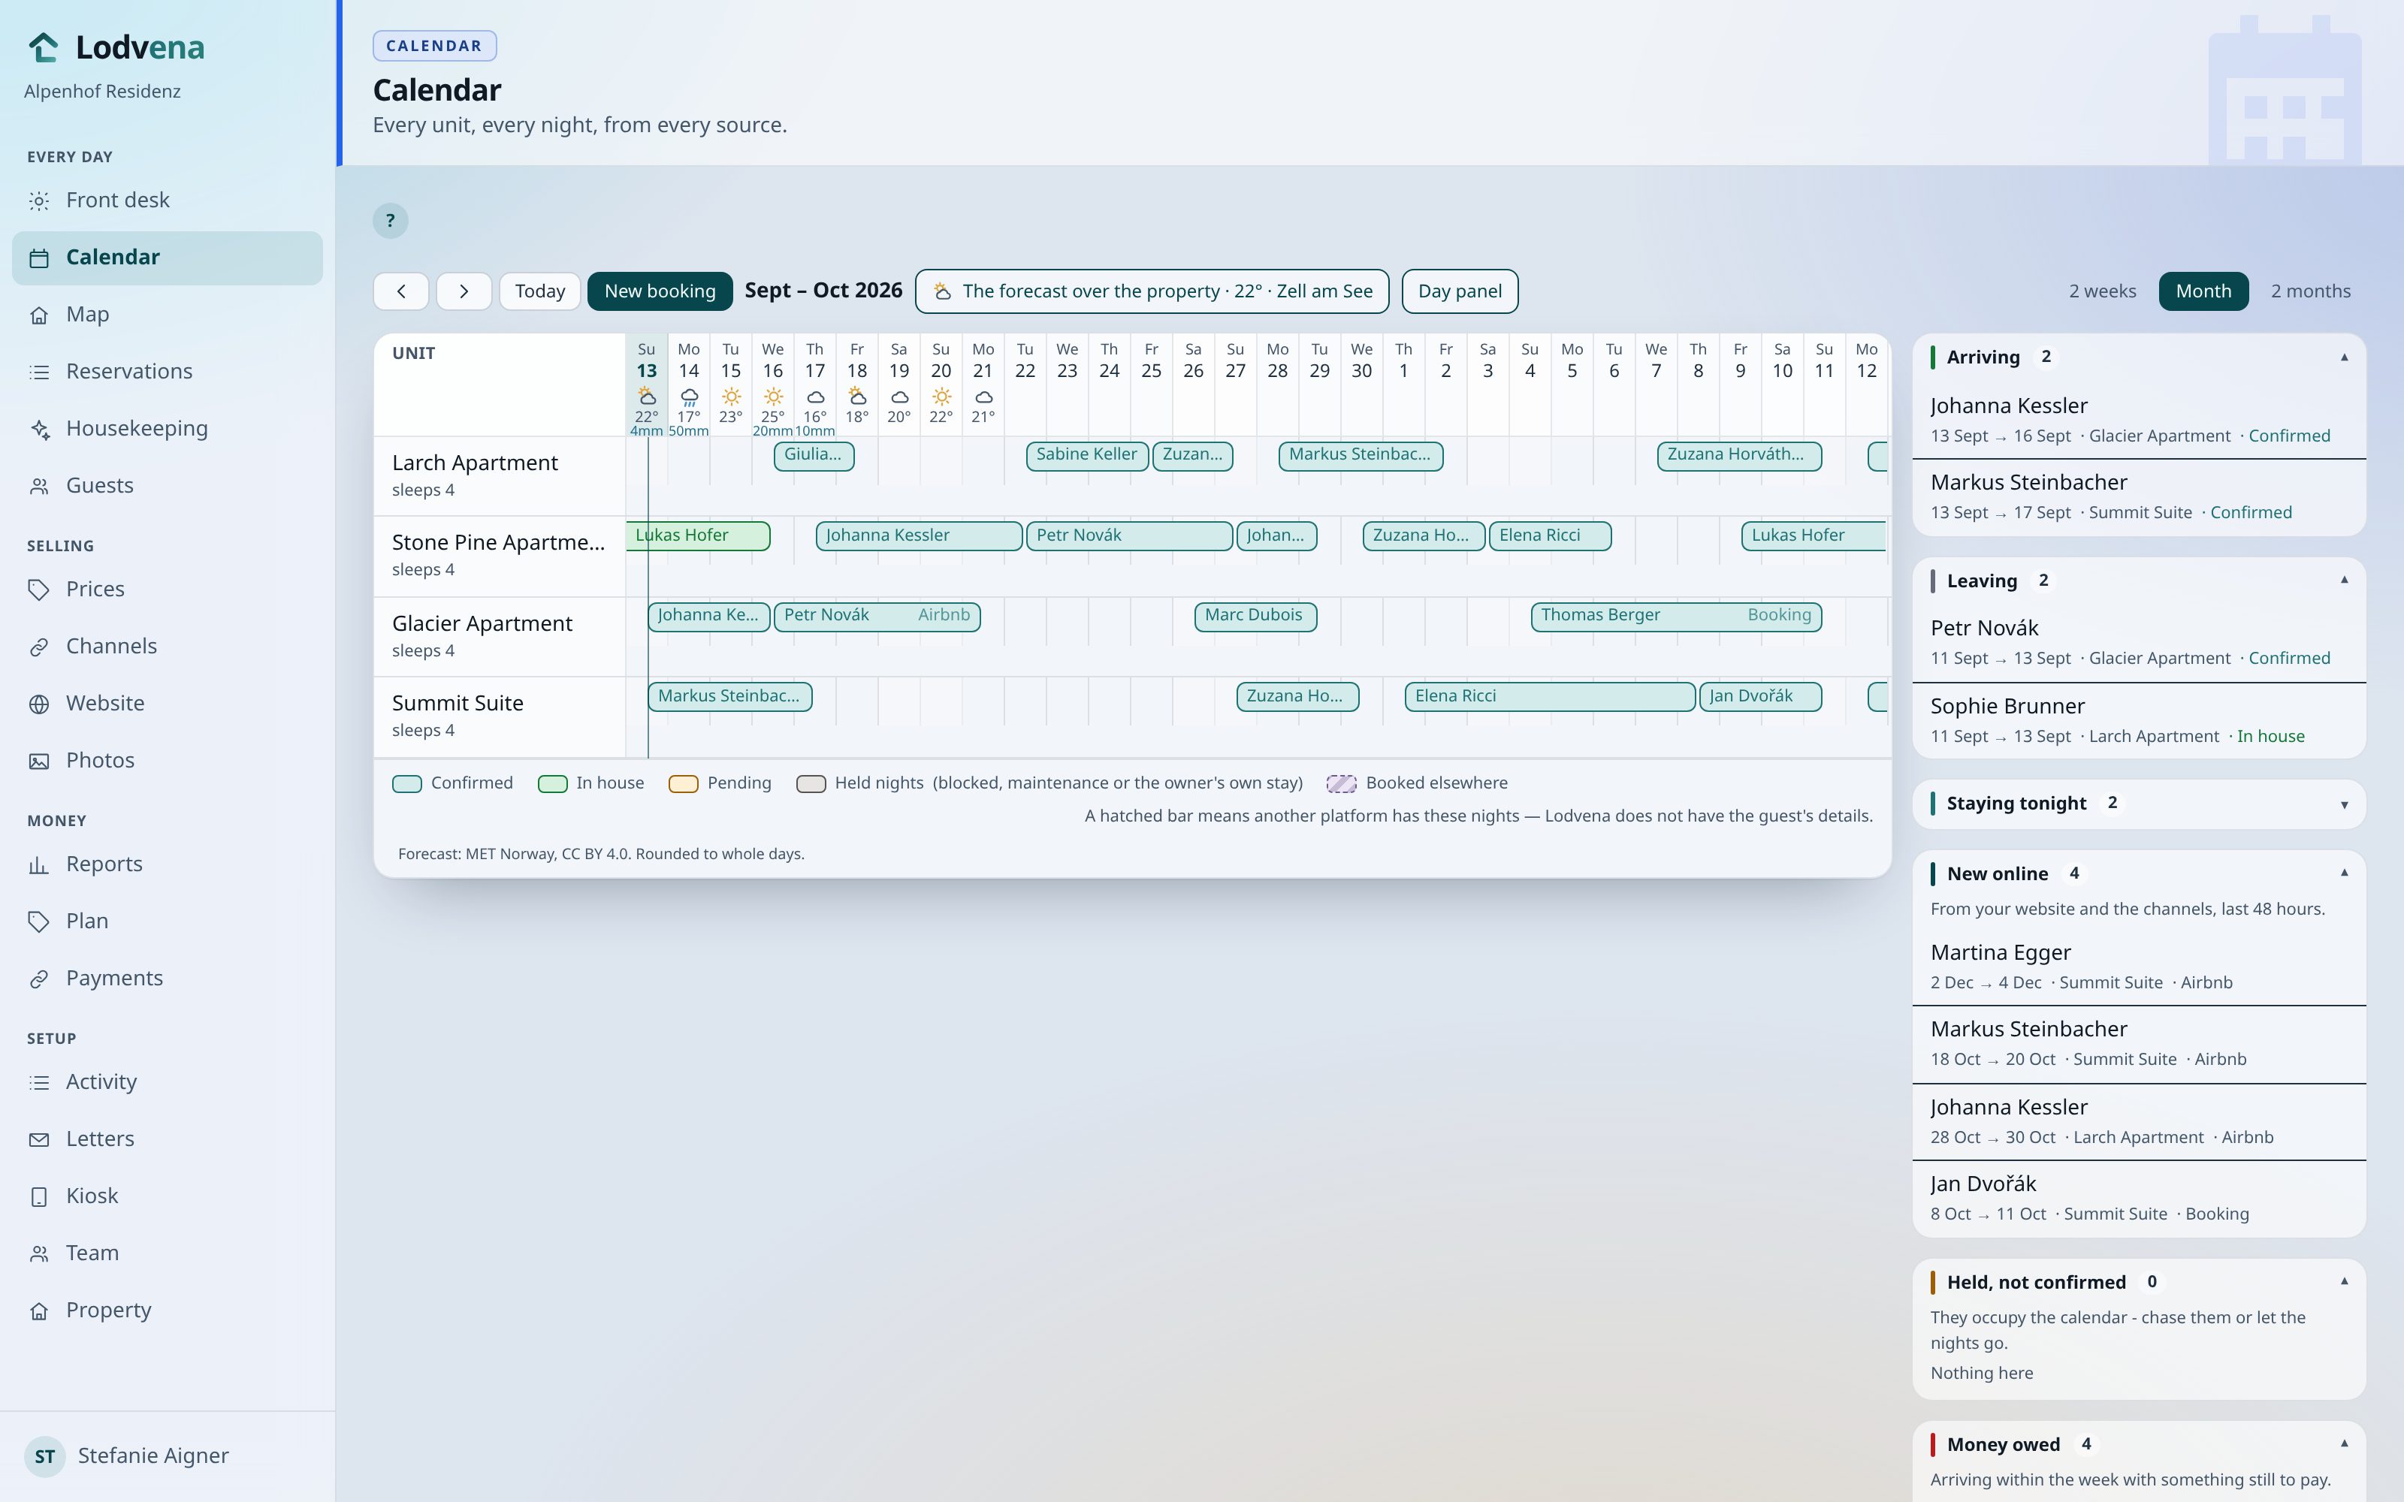This screenshot has width=2404, height=1502.
Task: Switch calendar view to 2 weeks
Action: tap(2102, 291)
